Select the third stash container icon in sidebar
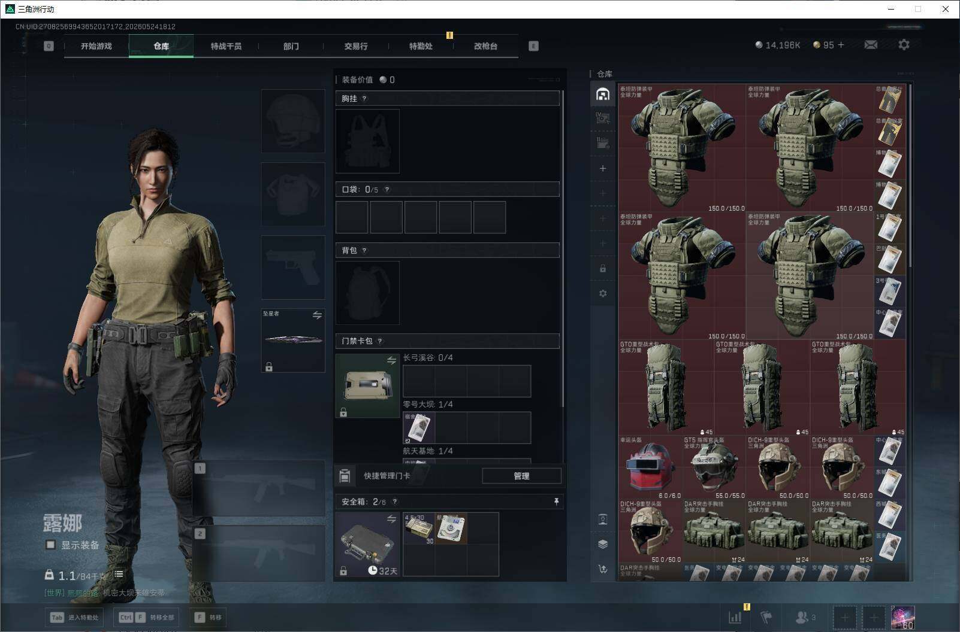 tap(603, 143)
